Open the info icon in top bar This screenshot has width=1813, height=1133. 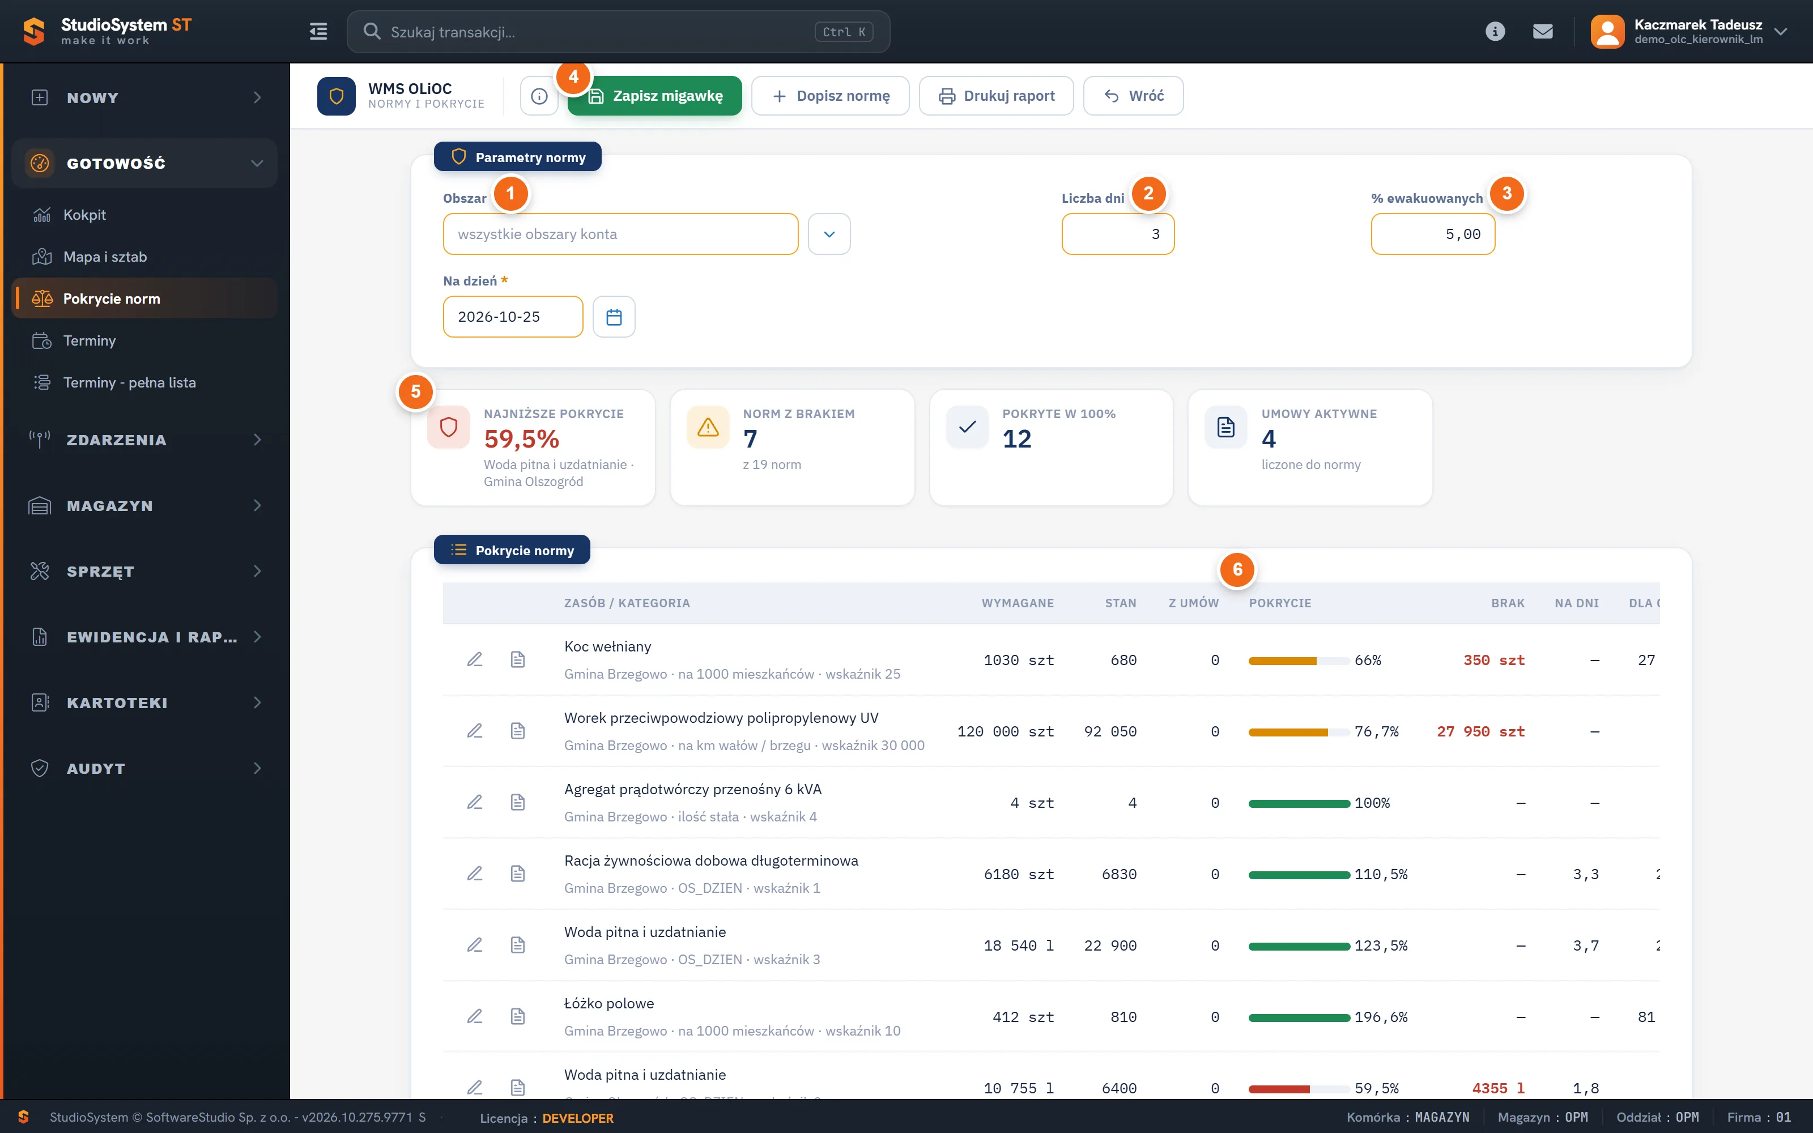point(1495,32)
